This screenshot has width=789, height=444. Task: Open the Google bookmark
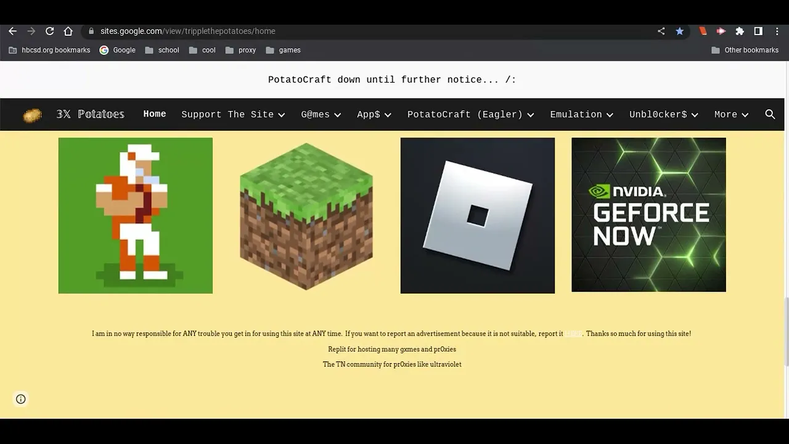(117, 50)
